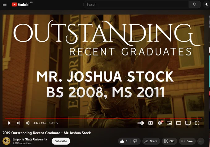
Task: Start voice search with microphone icon
Action: [x=207, y=5]
